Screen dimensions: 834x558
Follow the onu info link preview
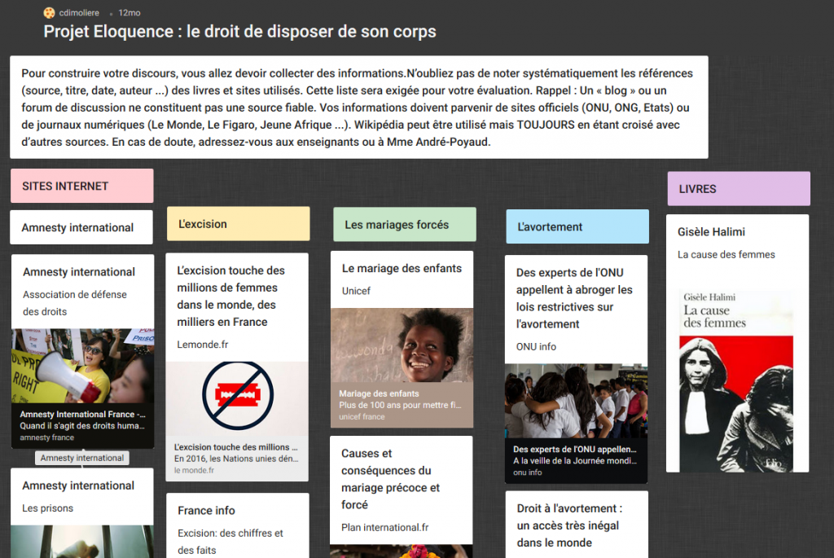tap(576, 461)
